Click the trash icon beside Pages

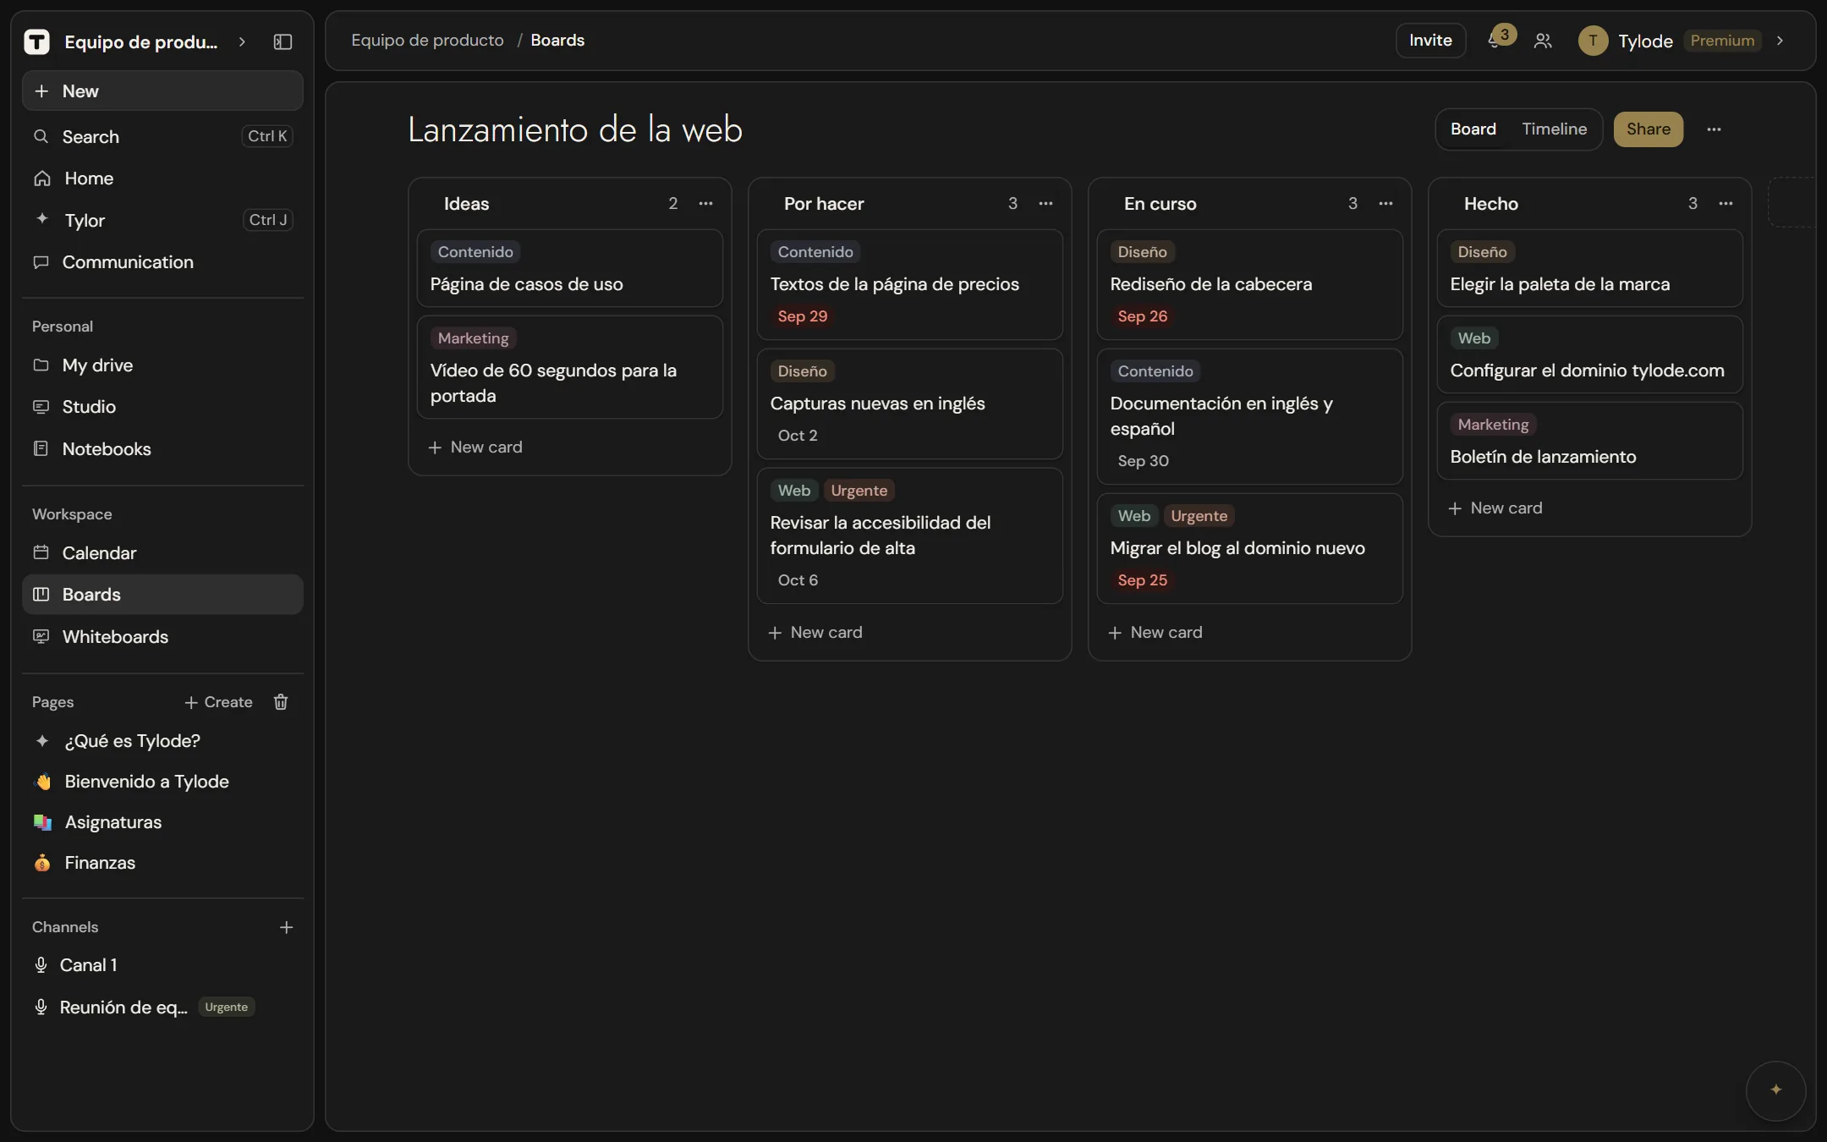(281, 702)
